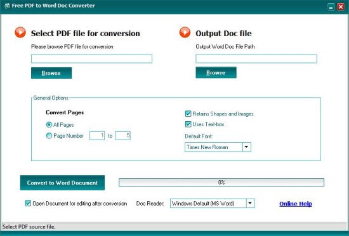
Task: Choose the Page Number radio option
Action: (49, 136)
